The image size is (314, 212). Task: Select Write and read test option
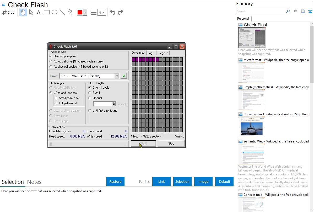[x=51, y=93]
